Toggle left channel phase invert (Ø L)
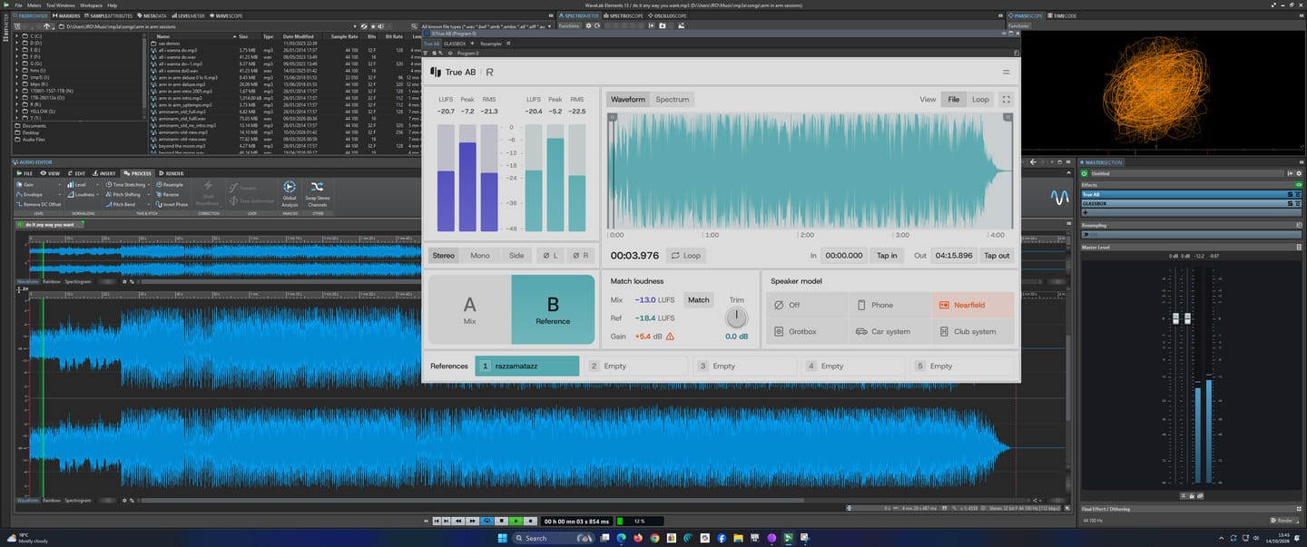 [x=550, y=256]
